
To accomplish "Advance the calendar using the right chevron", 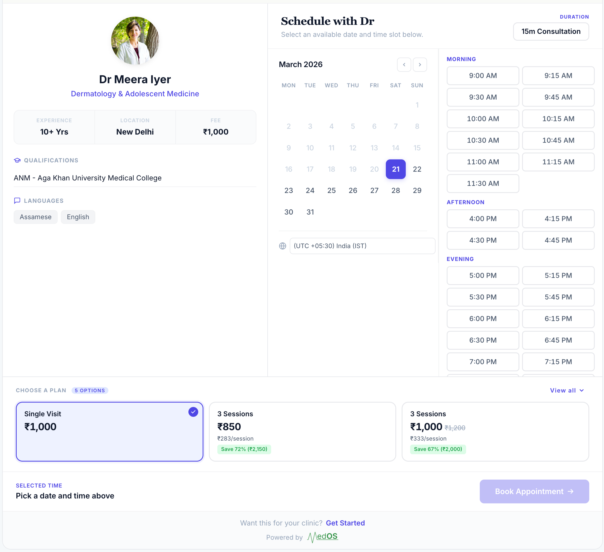I will coord(420,64).
